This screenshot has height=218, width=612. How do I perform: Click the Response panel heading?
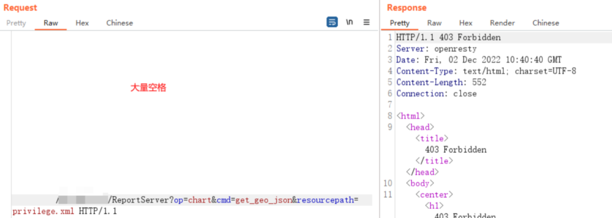[x=407, y=7]
